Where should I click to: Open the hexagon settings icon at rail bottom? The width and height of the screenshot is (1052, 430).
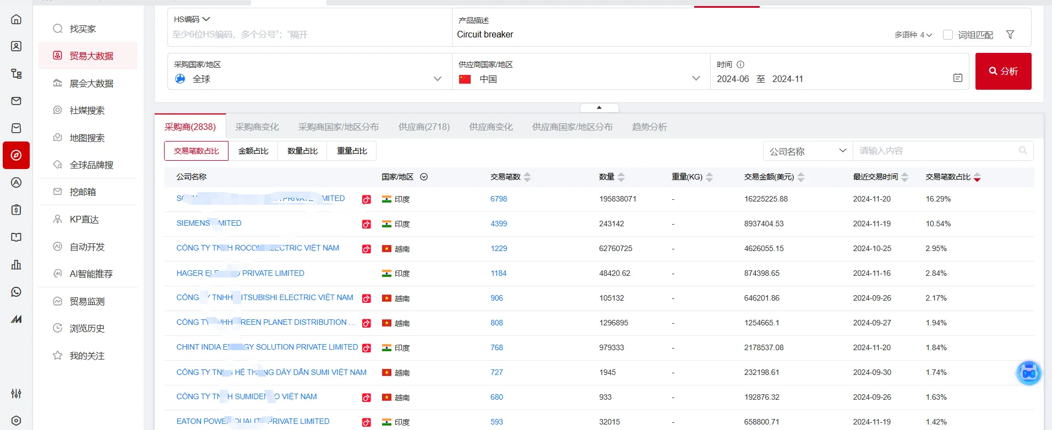click(x=17, y=421)
